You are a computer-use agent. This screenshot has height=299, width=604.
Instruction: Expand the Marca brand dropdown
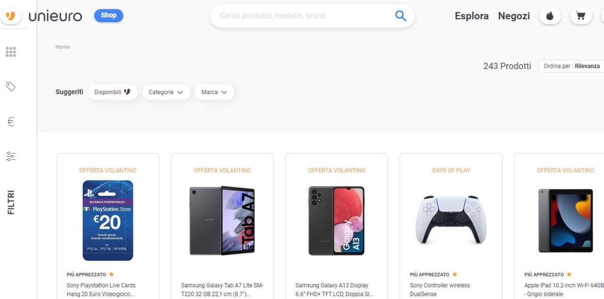214,92
